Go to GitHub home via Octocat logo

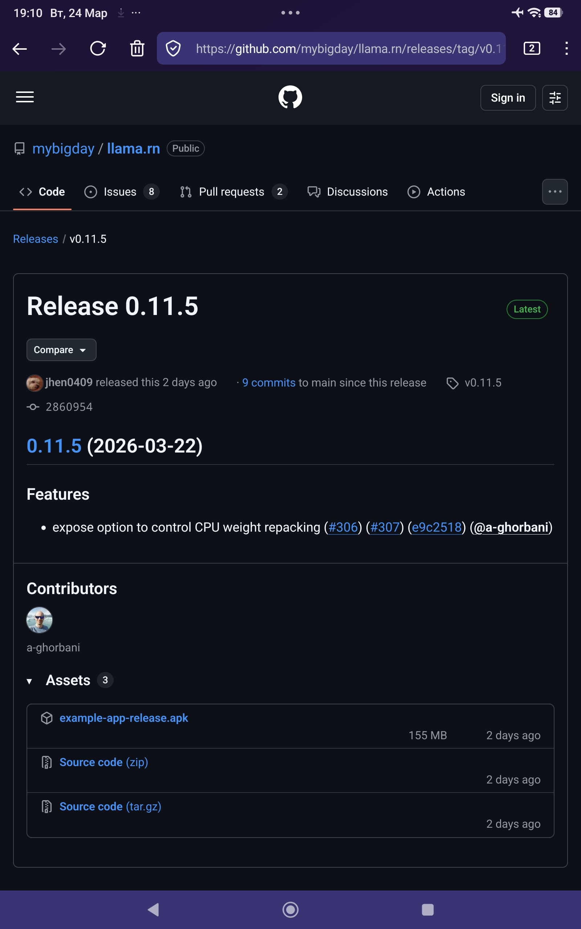[290, 97]
